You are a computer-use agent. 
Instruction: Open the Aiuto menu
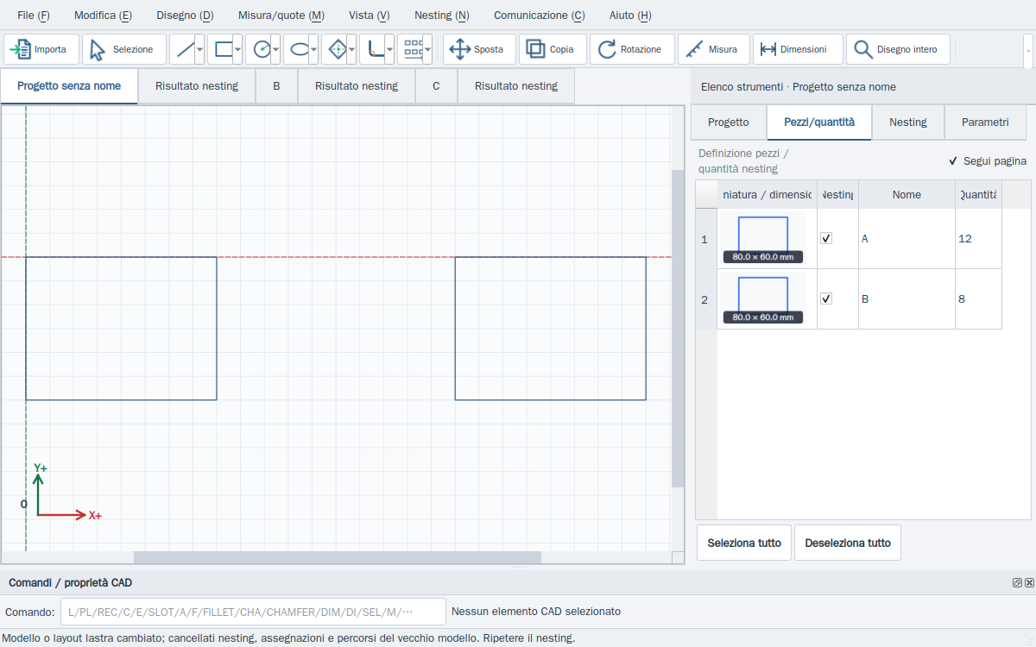pyautogui.click(x=630, y=16)
